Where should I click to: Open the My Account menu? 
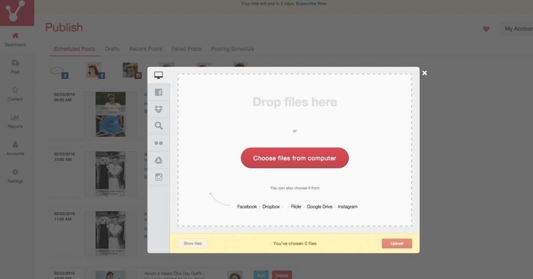click(517, 29)
